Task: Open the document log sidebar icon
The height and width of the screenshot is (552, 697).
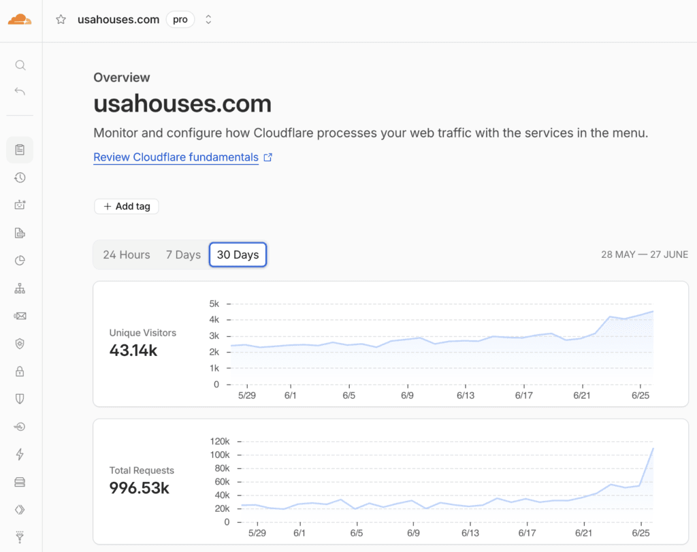Action: coord(20,233)
